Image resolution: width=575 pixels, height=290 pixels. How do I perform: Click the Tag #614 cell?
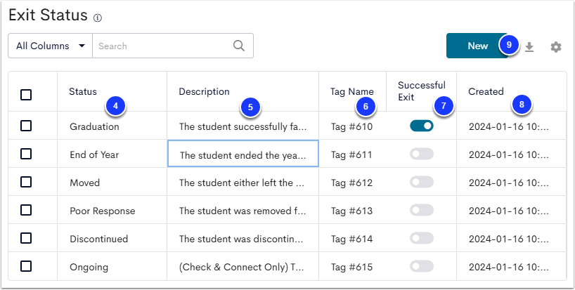pyautogui.click(x=351, y=239)
